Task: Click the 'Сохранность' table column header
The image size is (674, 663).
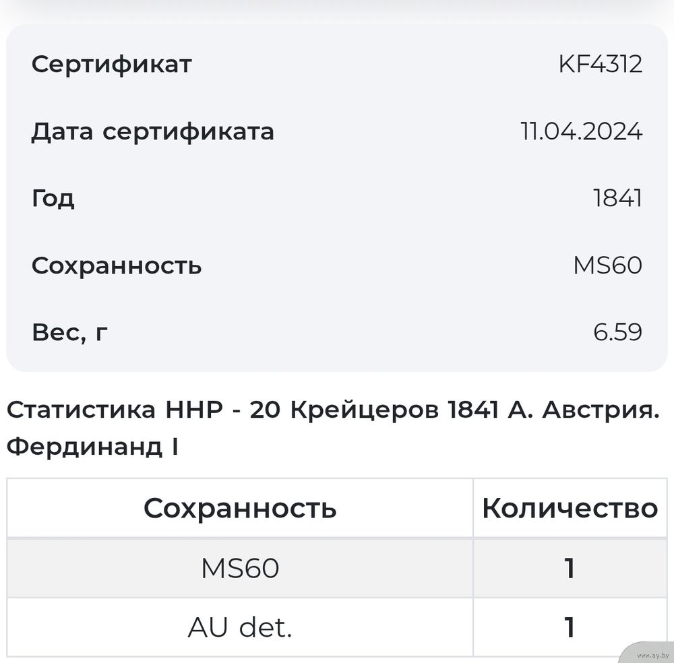Action: 240,508
